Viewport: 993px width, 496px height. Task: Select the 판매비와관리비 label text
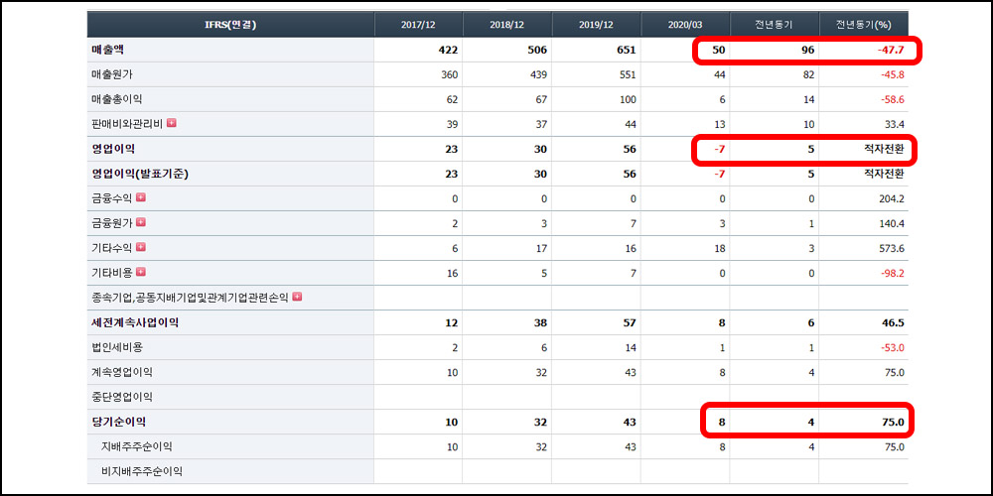pos(127,124)
